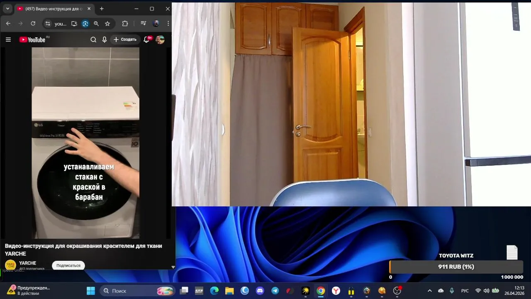Open YouTube search magnifier icon
Screen dimensions: 531x299
pyautogui.click(x=93, y=39)
